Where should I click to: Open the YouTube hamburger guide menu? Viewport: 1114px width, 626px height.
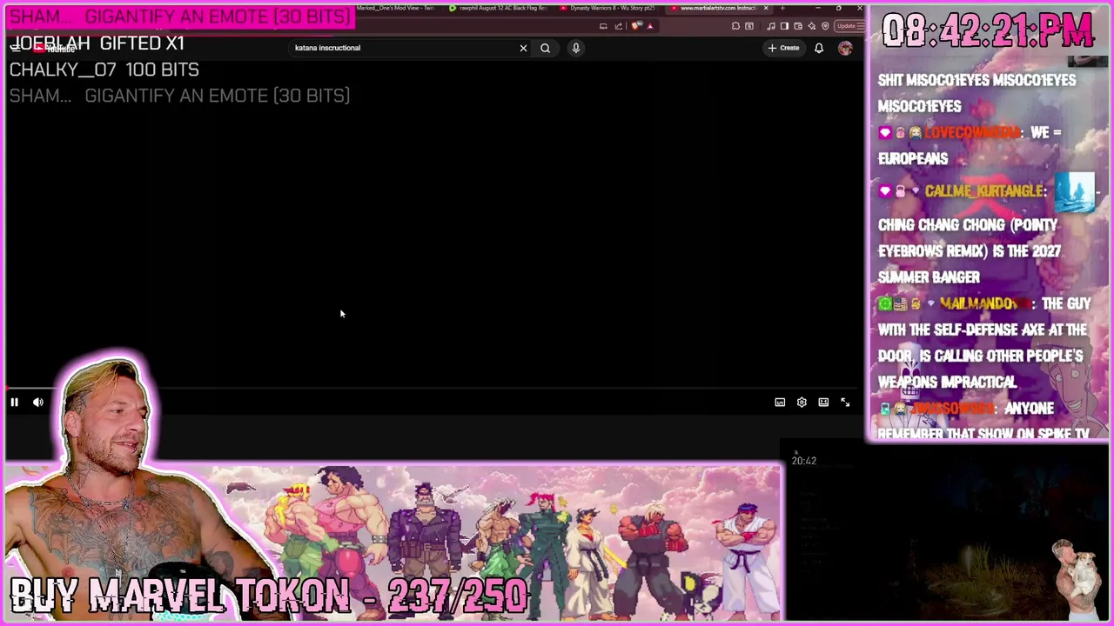(16, 48)
